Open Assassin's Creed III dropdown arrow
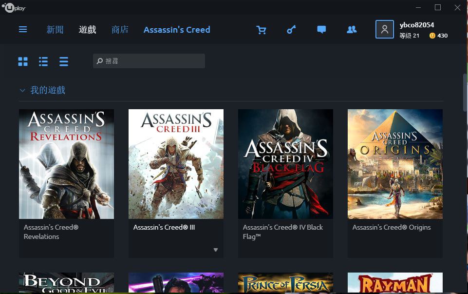Image resolution: width=468 pixels, height=294 pixels. (216, 250)
